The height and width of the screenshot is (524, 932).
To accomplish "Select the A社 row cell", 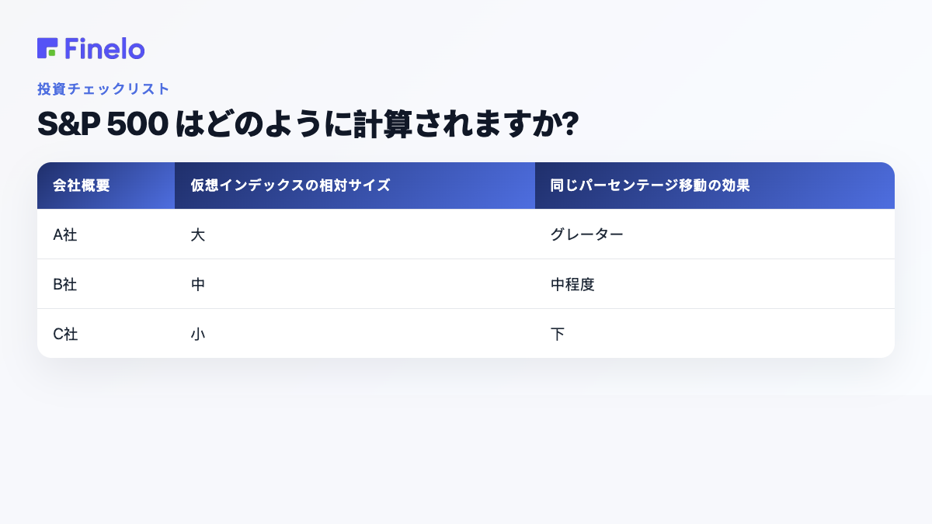I will click(106, 234).
